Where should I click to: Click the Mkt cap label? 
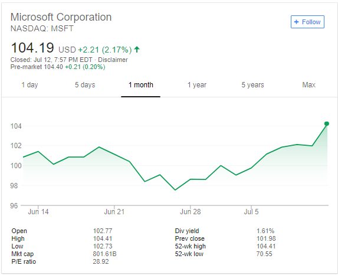pos(22,254)
